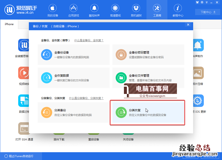Image resolution: width=222 pixels, height=160 pixels.
Task: Open 视频转换 tool icon behind dialog
Action: (x=24, y=73)
